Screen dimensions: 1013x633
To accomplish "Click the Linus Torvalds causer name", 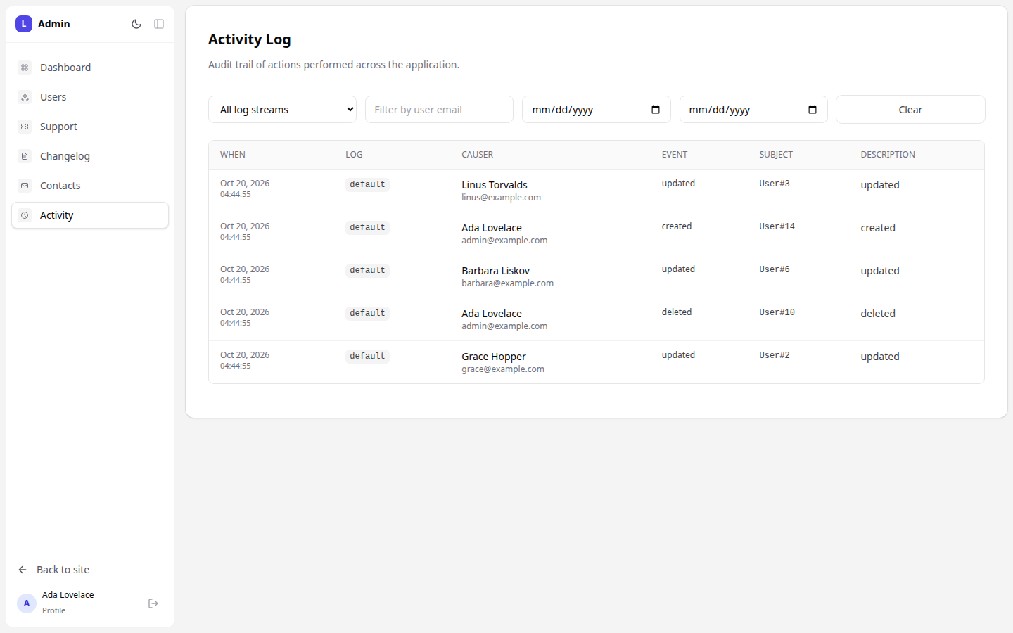I will [495, 185].
